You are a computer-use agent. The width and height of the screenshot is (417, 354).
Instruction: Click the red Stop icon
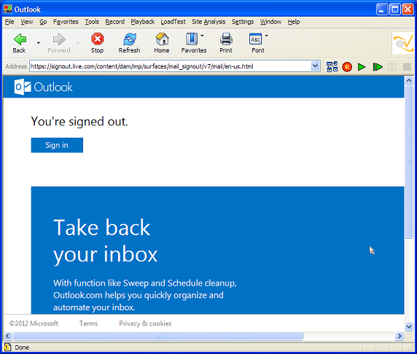pos(98,39)
